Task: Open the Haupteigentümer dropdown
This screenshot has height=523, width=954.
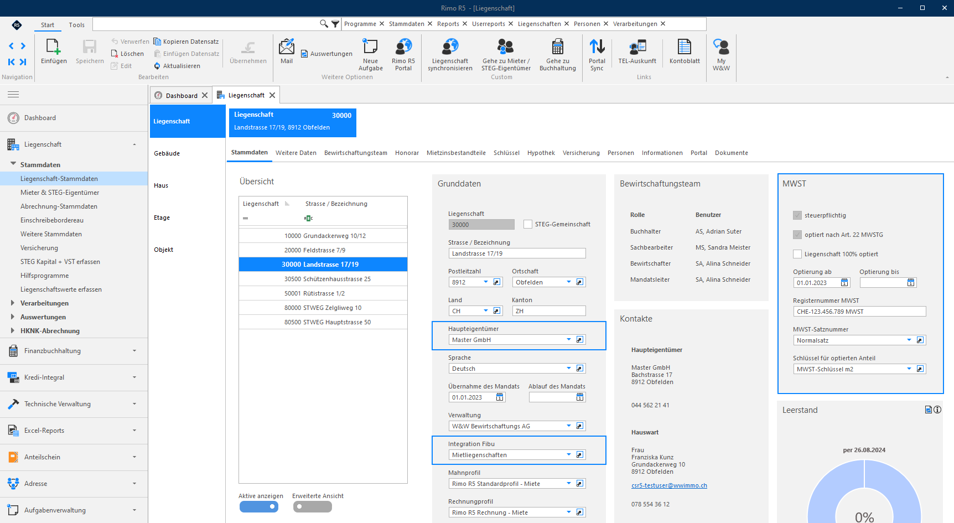Action: click(x=569, y=340)
